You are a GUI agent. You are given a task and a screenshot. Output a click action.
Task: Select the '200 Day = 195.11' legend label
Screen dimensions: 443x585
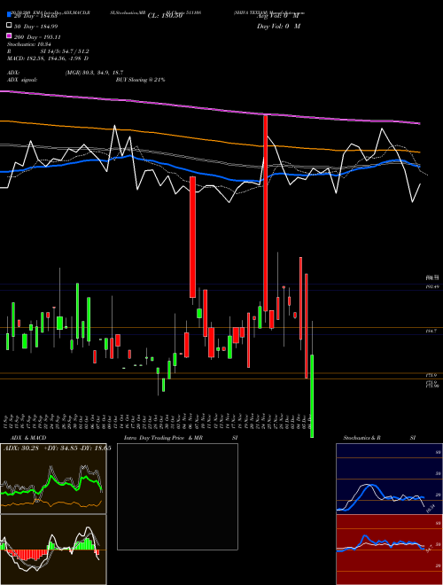click(x=37, y=37)
